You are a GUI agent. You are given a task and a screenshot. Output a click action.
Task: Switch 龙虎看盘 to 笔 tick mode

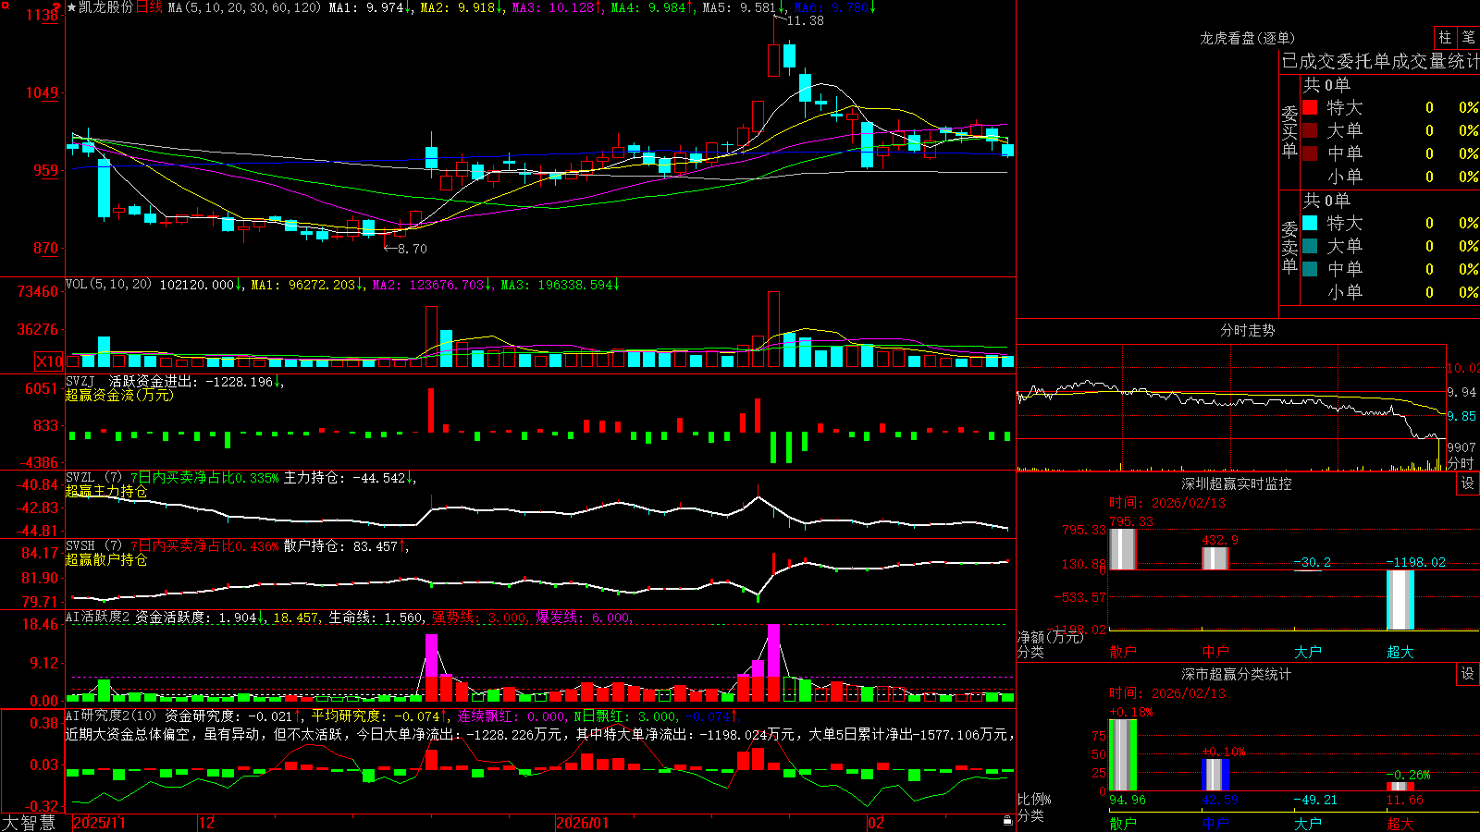tap(1468, 37)
